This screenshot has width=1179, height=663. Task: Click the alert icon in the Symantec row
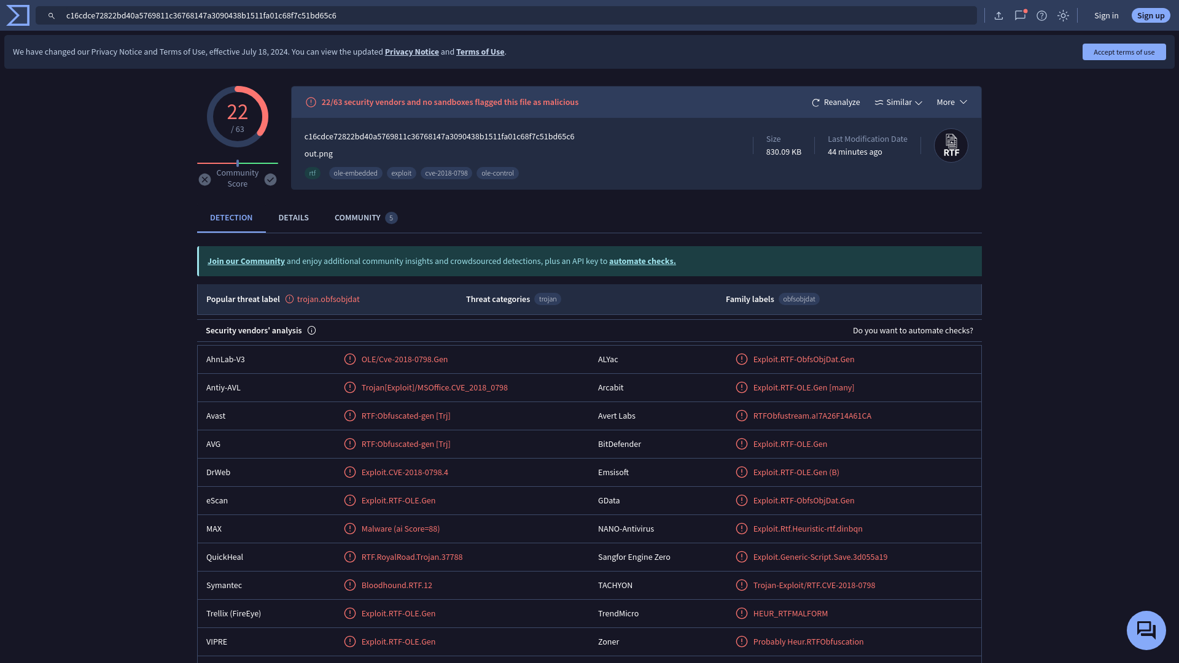349,585
